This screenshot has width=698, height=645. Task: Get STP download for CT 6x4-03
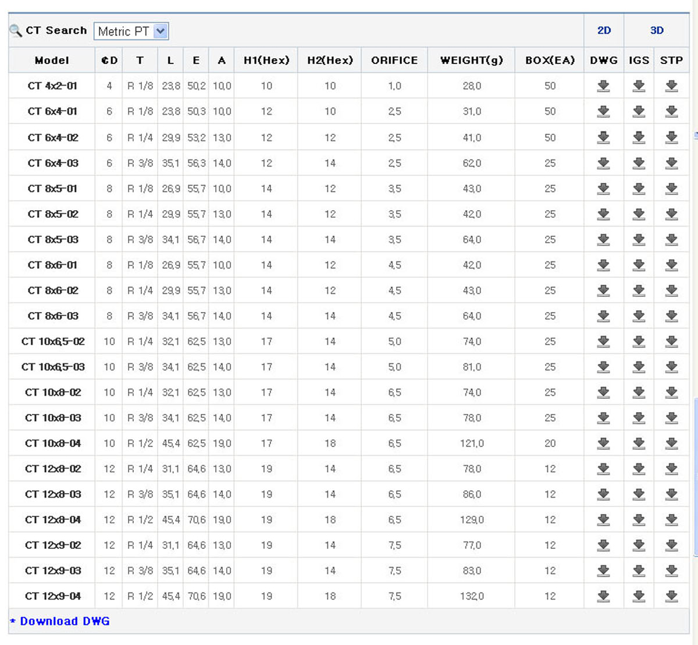671,163
